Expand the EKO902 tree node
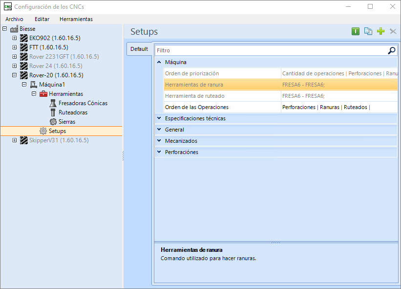 pyautogui.click(x=14, y=38)
